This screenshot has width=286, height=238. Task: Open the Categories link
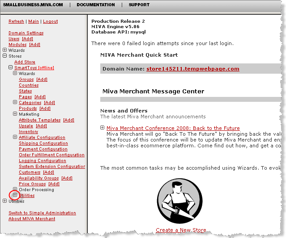30,103
